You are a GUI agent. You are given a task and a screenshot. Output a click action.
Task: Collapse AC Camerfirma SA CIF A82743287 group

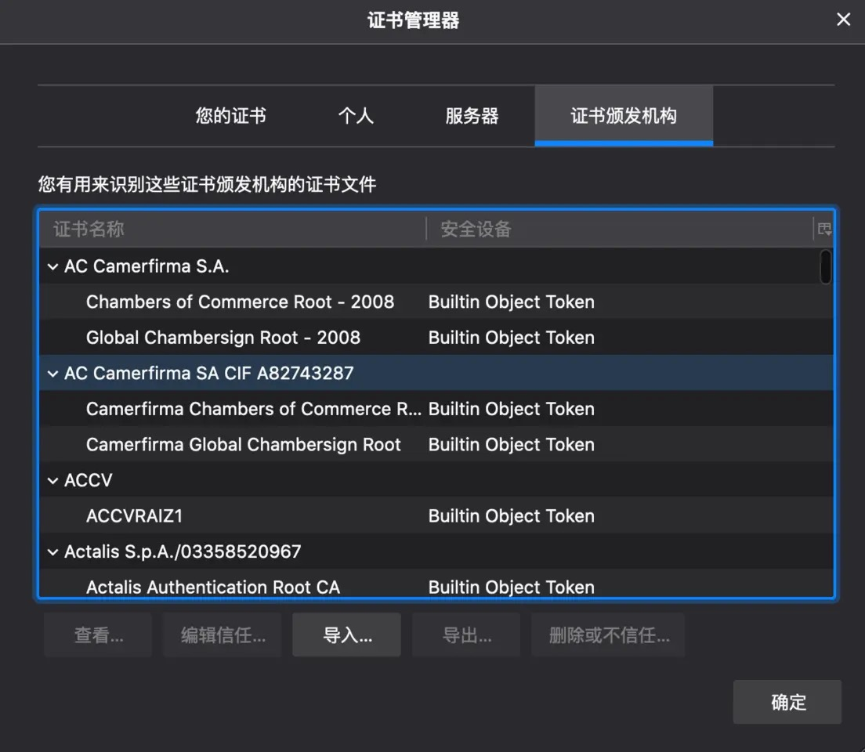[53, 374]
